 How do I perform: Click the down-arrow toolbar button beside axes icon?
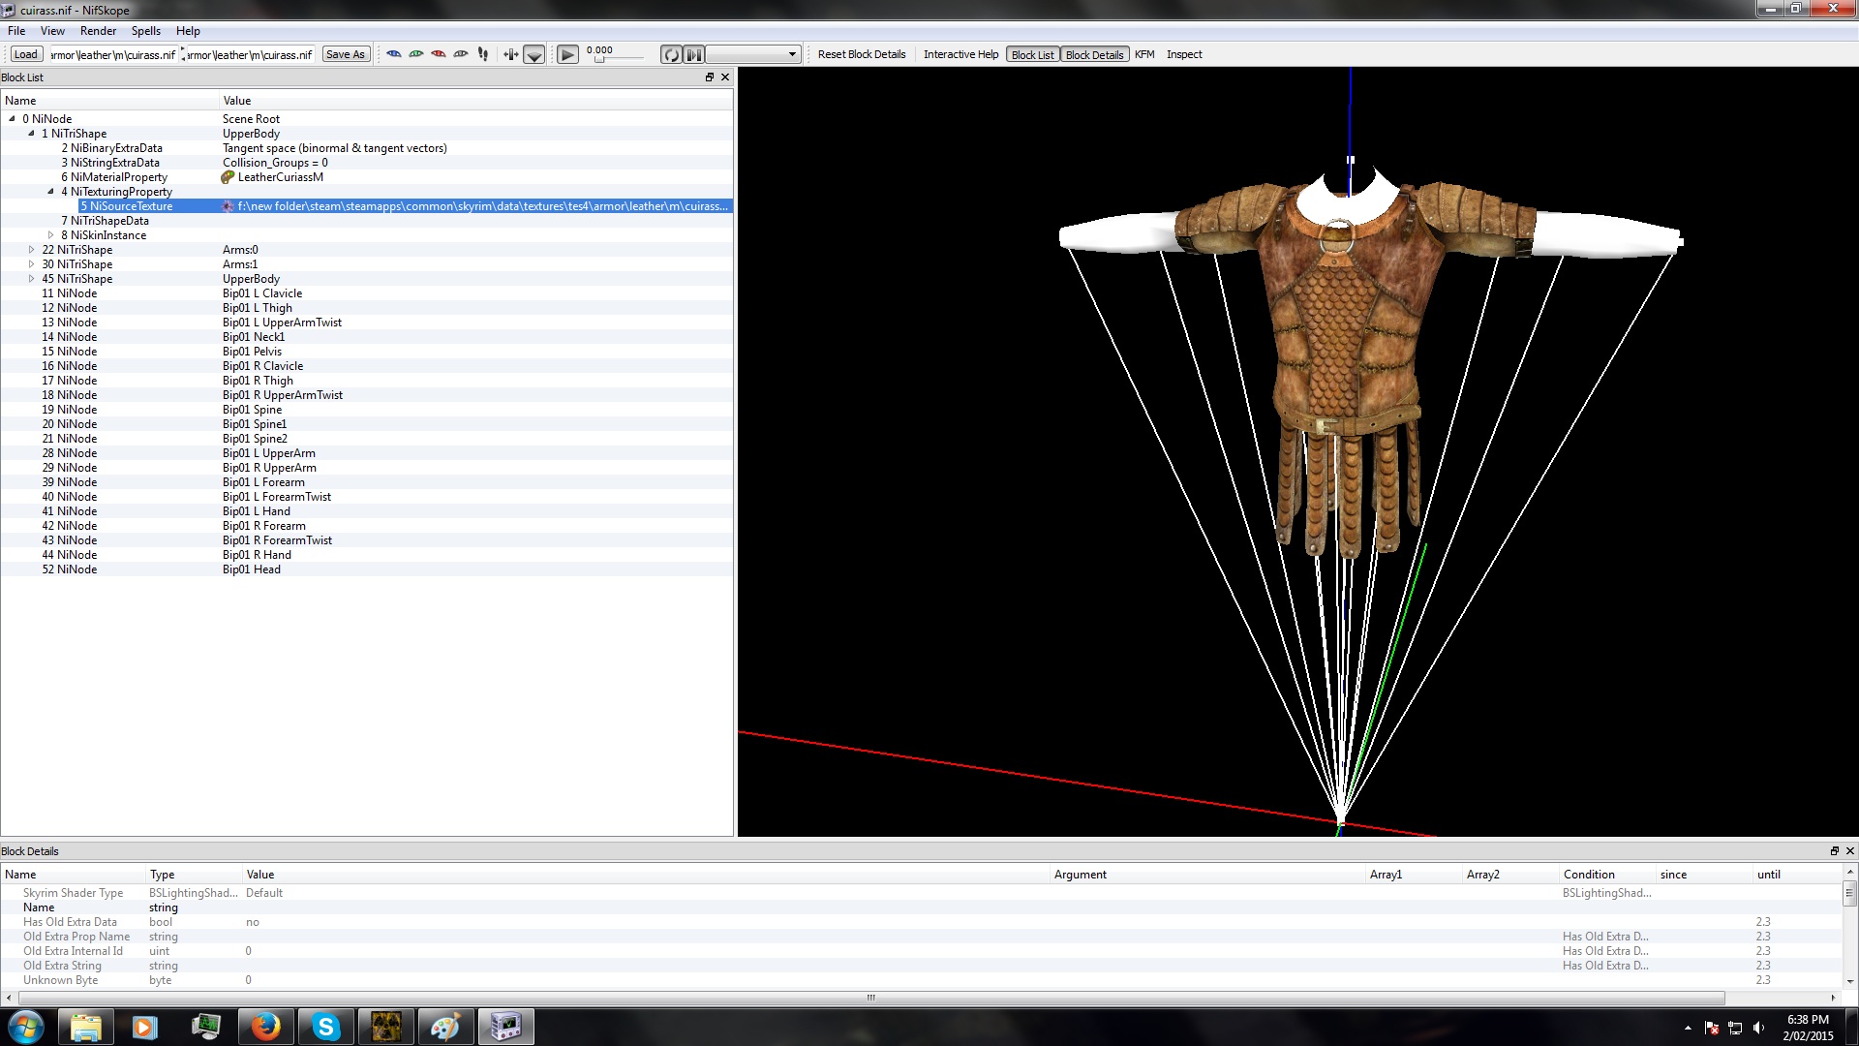(533, 55)
